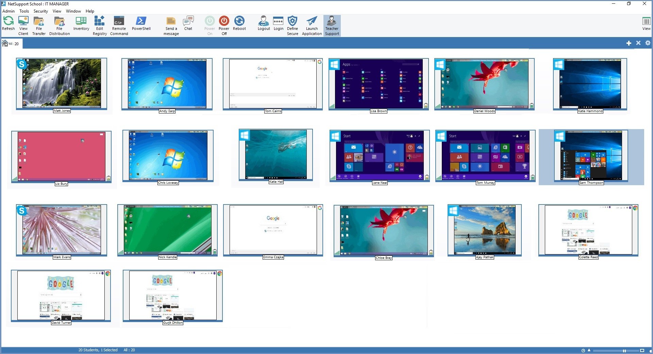653x354 pixels.
Task: Open the Chat tool
Action: pyautogui.click(x=188, y=21)
